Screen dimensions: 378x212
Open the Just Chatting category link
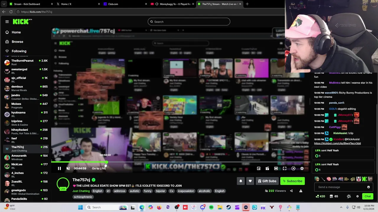(81, 191)
